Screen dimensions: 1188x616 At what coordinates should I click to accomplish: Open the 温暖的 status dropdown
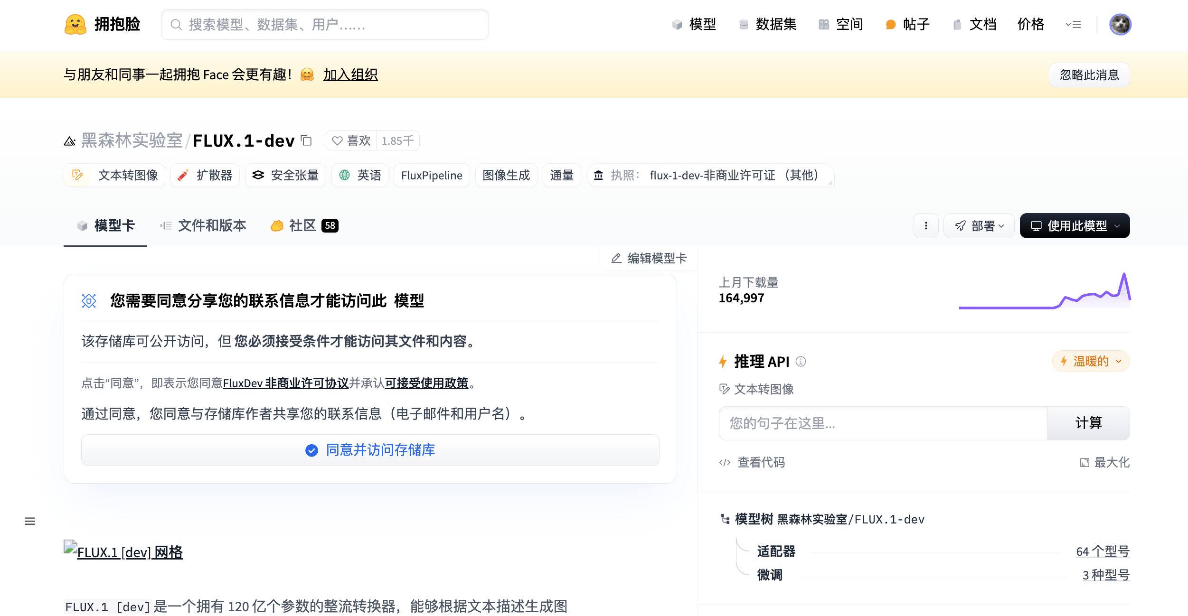click(x=1091, y=362)
